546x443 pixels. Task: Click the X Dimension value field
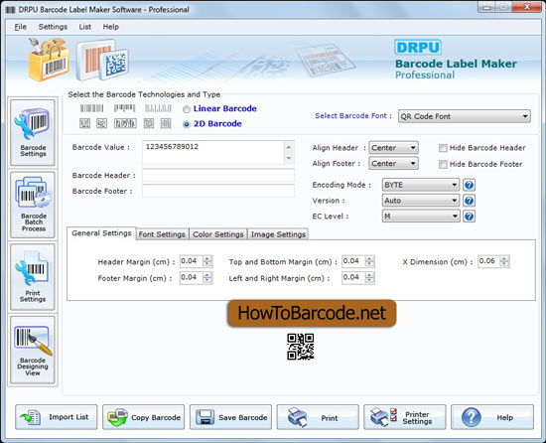tap(488, 261)
